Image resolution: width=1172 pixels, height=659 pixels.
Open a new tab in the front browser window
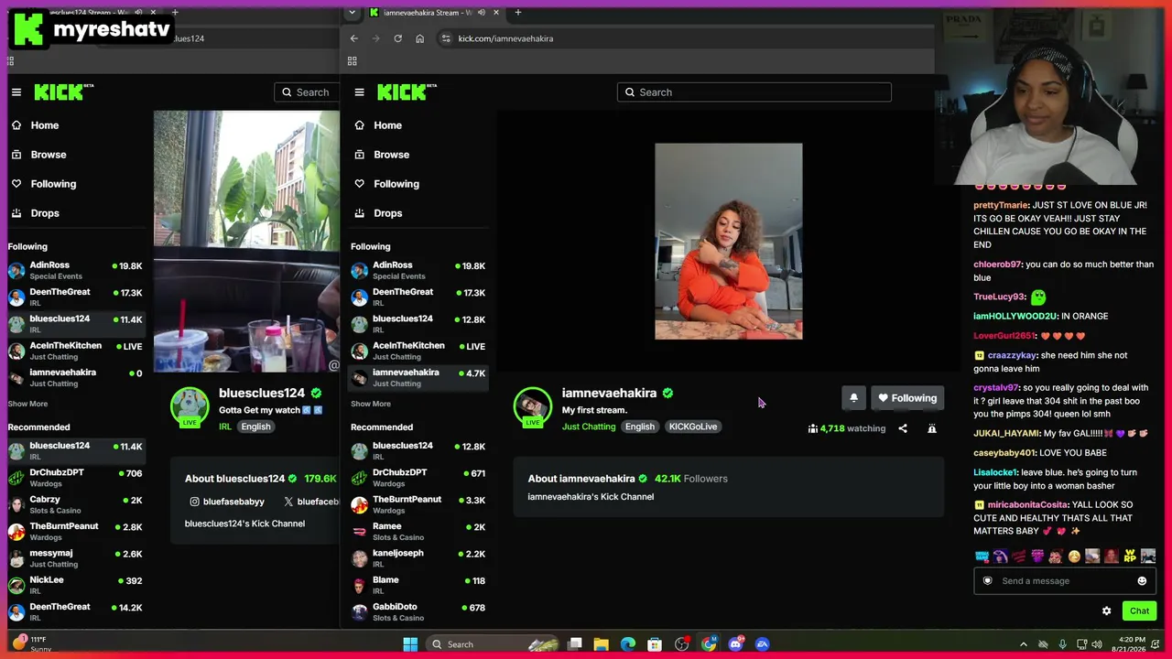click(517, 13)
